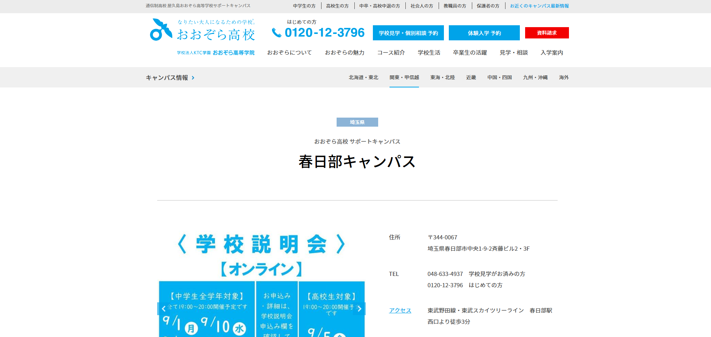Open 高校生の方 top link
Viewport: 711px width, 337px height.
point(337,6)
